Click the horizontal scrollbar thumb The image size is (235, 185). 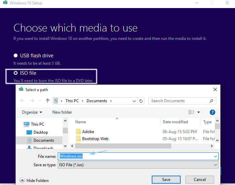(123, 146)
